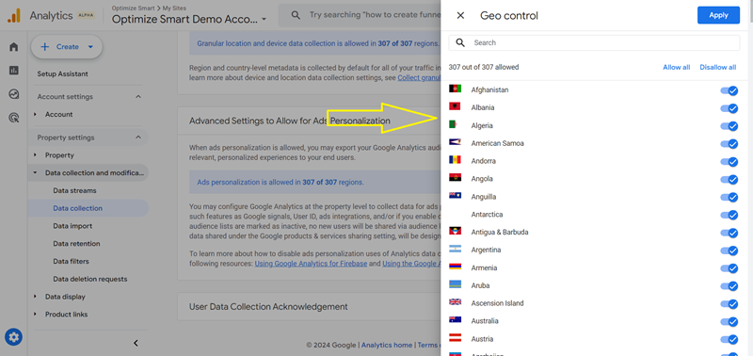The image size is (753, 356).
Task: Click the Apply button
Action: click(x=718, y=15)
